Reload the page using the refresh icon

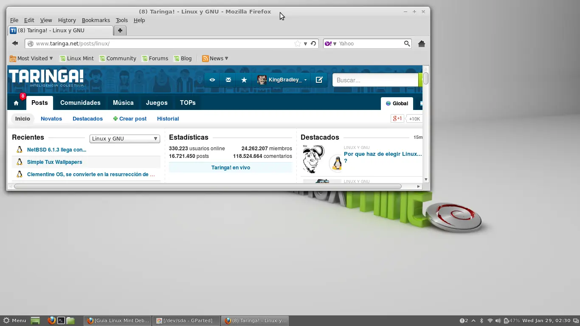[313, 43]
